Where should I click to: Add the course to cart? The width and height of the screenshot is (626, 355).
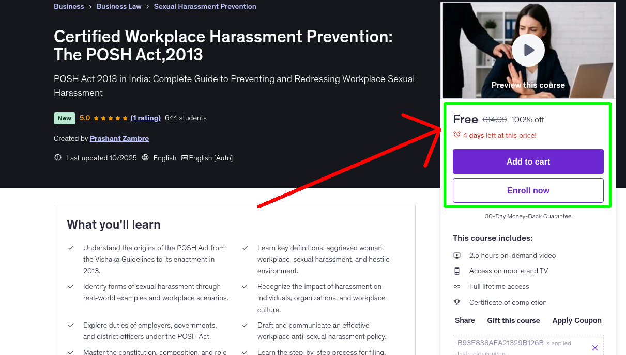point(528,162)
